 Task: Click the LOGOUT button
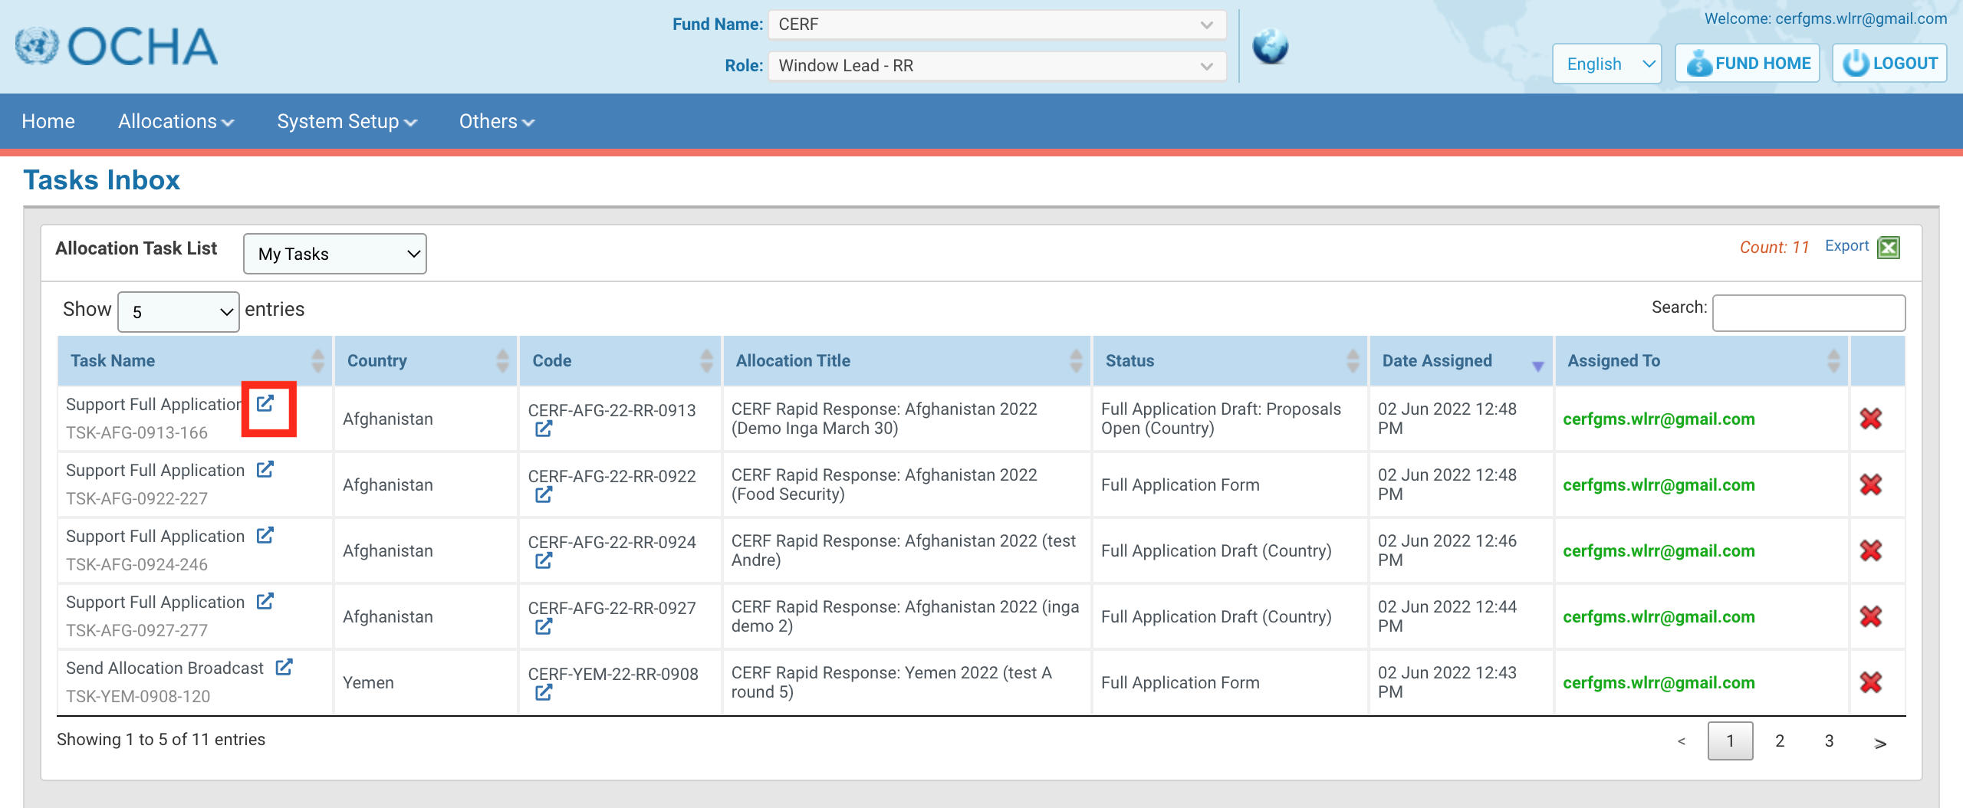point(1889,64)
